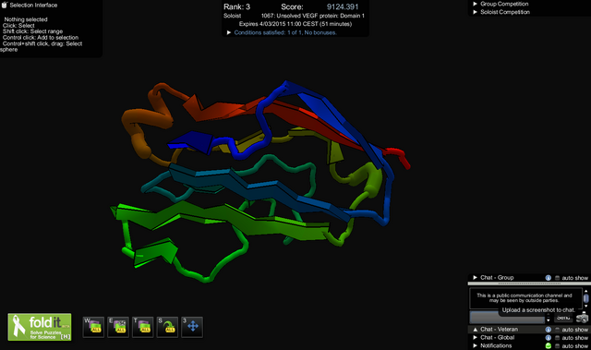This screenshot has height=350, width=591.
Task: Click the info icon beside Chat - Group
Action: pyautogui.click(x=548, y=278)
